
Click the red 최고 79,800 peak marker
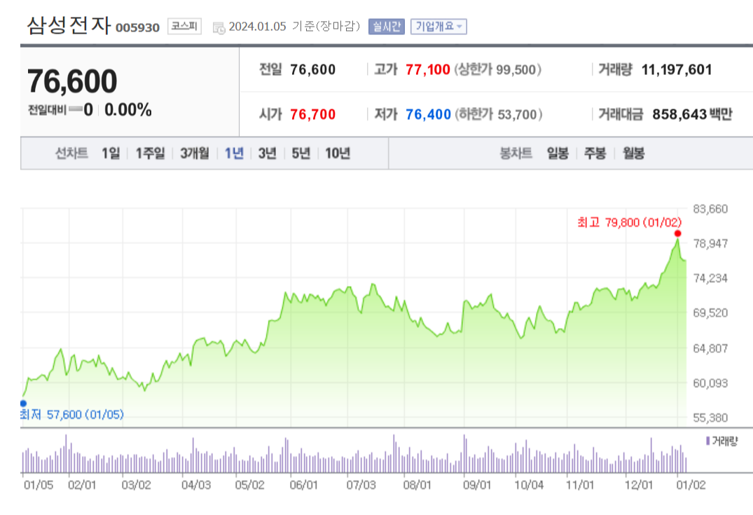[x=677, y=233]
